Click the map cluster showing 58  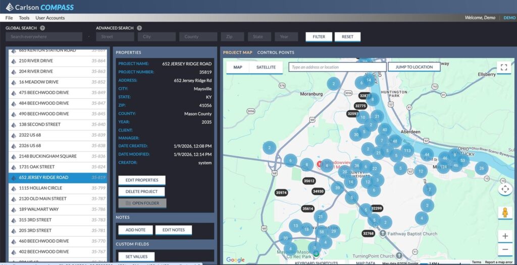coord(321,232)
